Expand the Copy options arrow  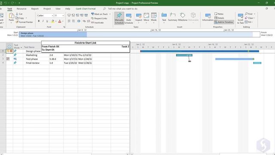(x=26, y=18)
